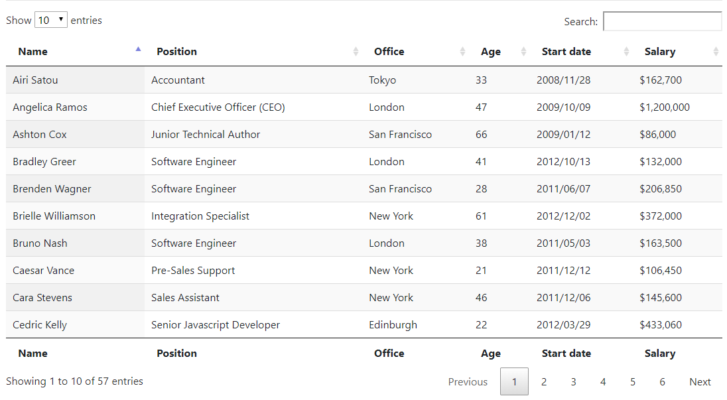
Task: Click the Position column sort icon
Action: point(356,52)
